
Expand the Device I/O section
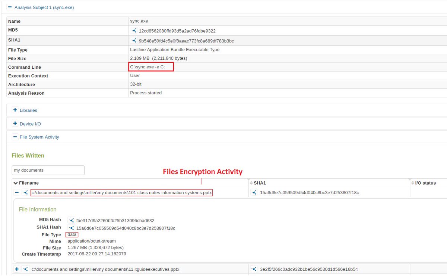[15, 123]
